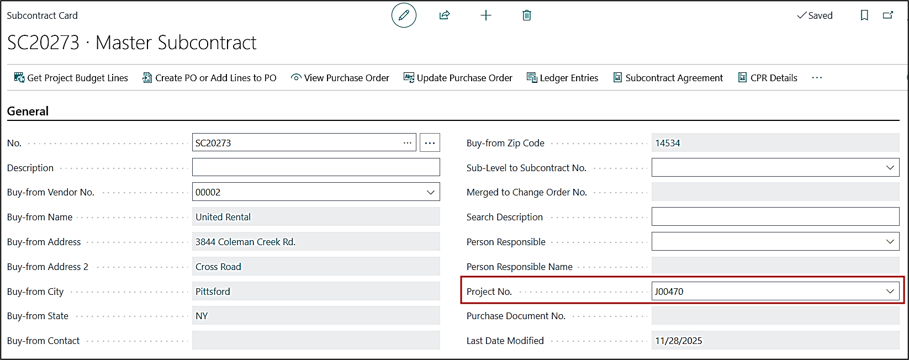The image size is (909, 360).
Task: Expand the Project No. dropdown
Action: pos(890,292)
